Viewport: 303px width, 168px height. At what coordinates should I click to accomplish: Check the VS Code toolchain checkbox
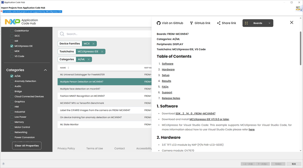coord(12,56)
